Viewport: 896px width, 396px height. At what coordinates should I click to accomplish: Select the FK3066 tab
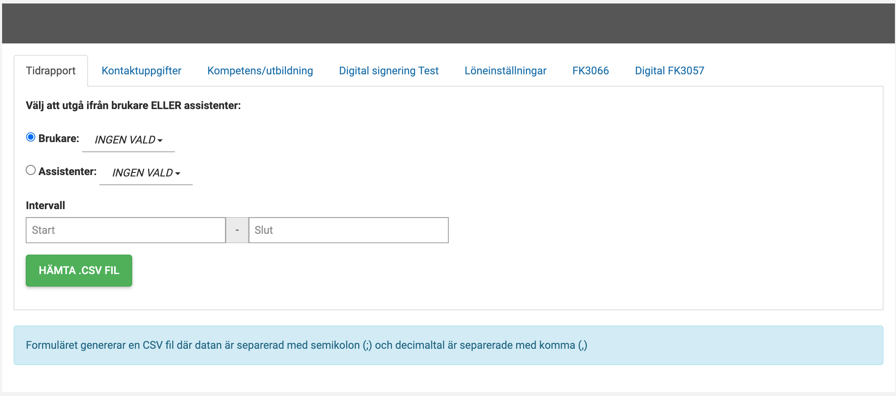(590, 71)
